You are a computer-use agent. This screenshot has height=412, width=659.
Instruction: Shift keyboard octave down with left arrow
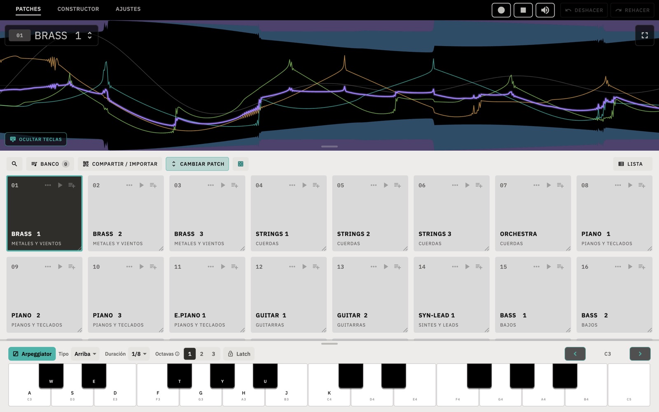(575, 354)
